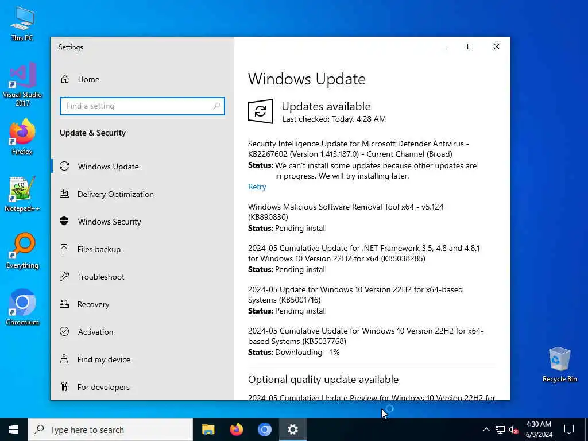The width and height of the screenshot is (588, 441).
Task: Select the Notepad++ desktop shortcut
Action: (22, 194)
